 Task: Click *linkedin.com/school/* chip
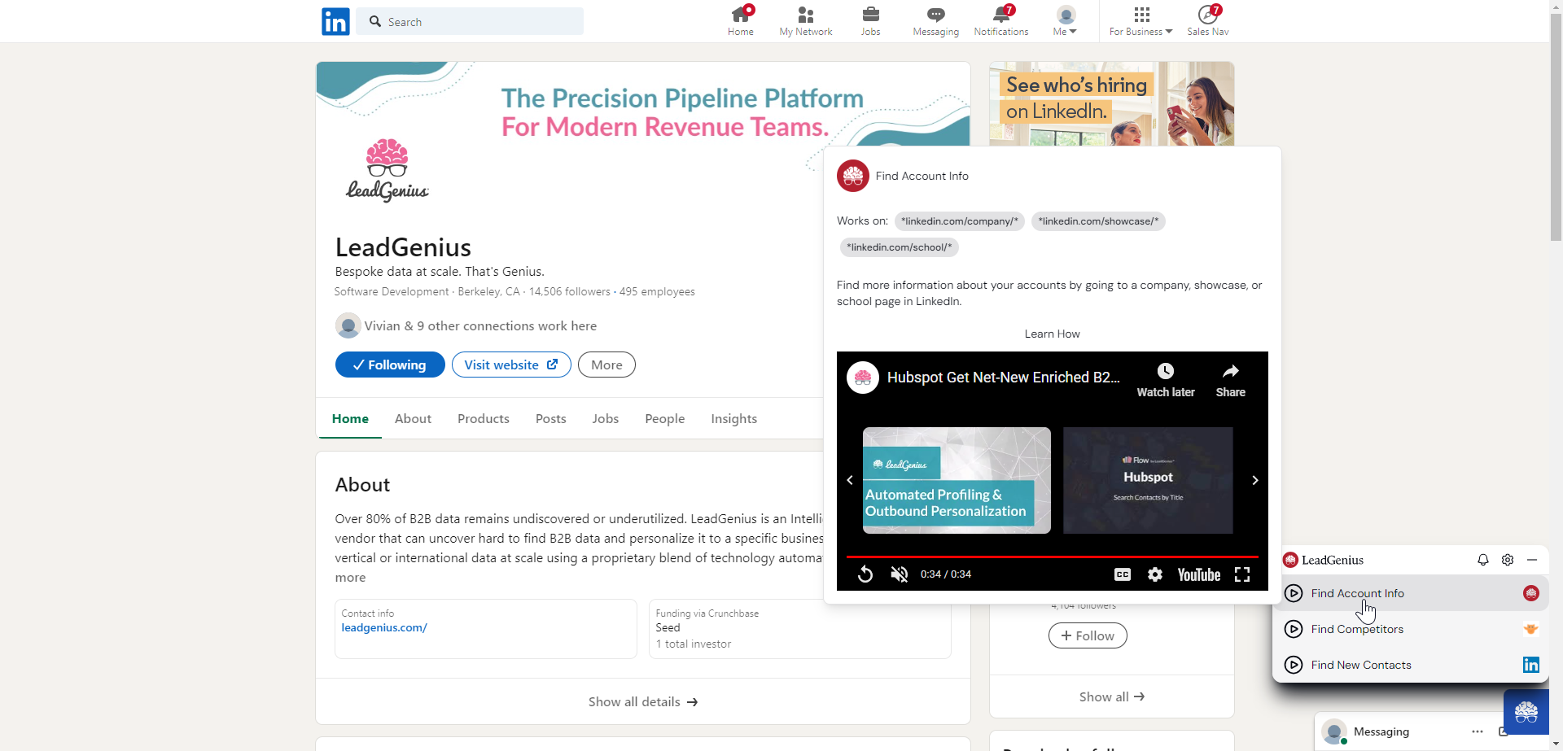[x=900, y=247]
